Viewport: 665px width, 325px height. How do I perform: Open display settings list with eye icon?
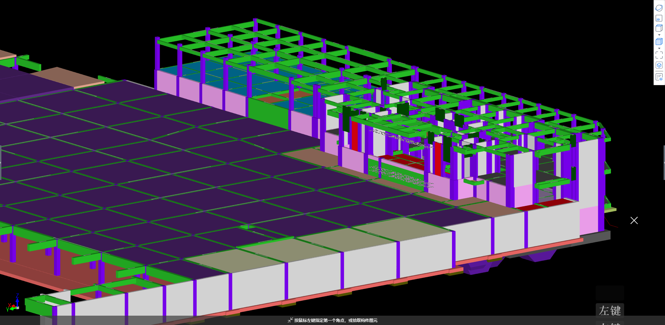point(659,77)
